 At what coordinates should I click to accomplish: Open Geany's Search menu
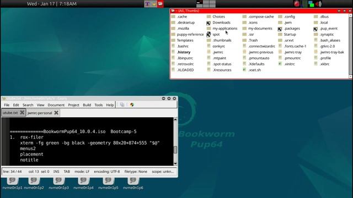(28, 105)
